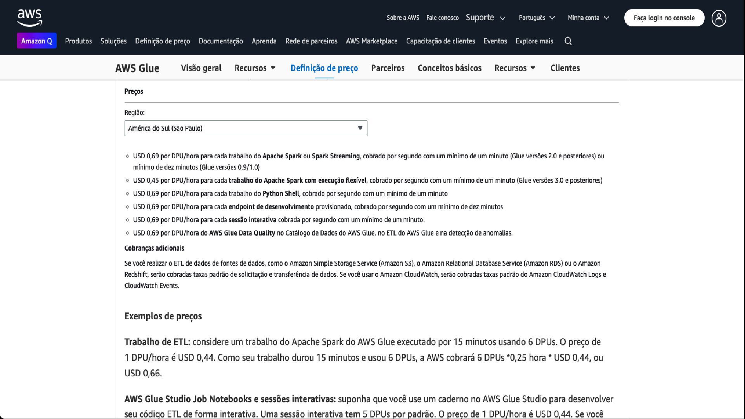
Task: Click the AWS logo icon
Action: tap(29, 18)
